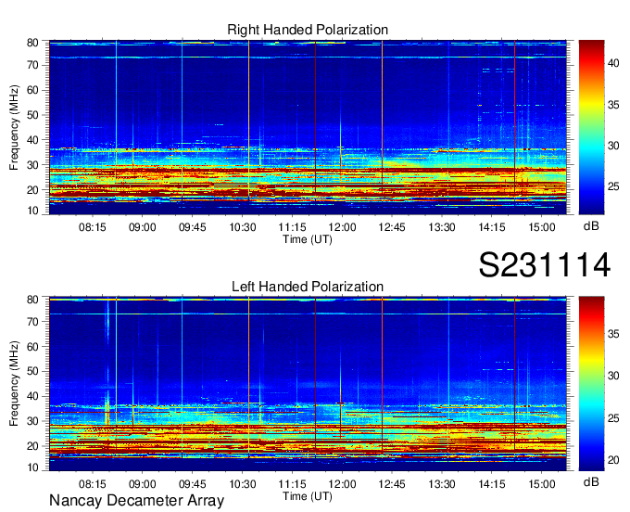
Task: Click the "Left Handed Polarization" plot title
Action: (x=308, y=287)
